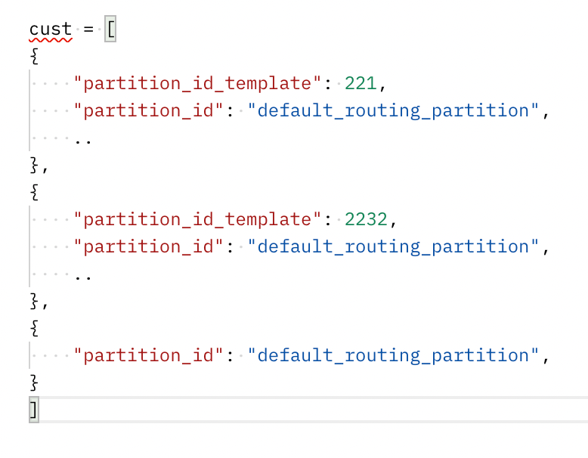
Task: Click the closing brace of the first object
Action: point(33,166)
